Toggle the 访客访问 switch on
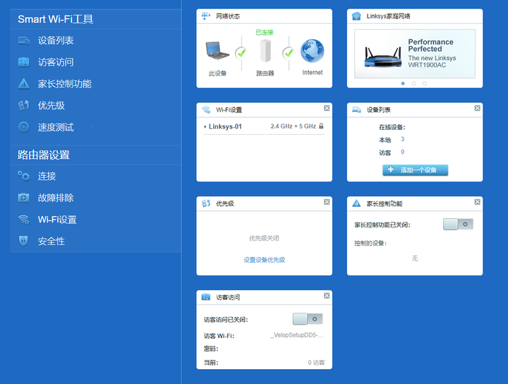Screen dimensions: 508x384 308,319
